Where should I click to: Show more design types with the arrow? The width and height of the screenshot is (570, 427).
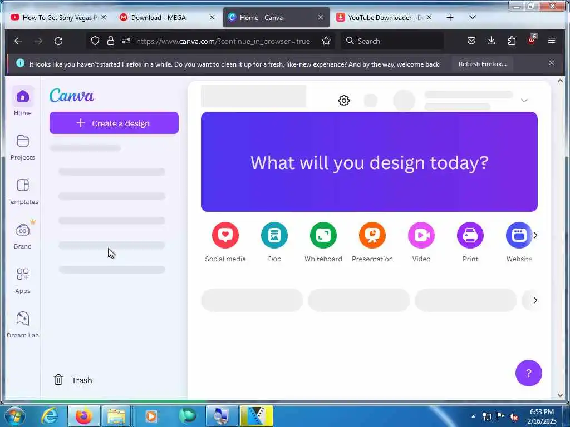[535, 235]
